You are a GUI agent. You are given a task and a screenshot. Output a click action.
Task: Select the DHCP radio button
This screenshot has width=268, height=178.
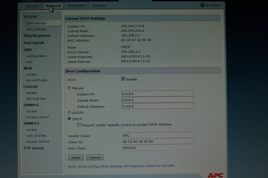tap(69, 119)
